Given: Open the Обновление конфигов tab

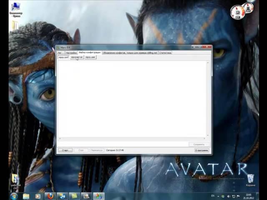Looking at the screenshot, I should tap(130, 53).
